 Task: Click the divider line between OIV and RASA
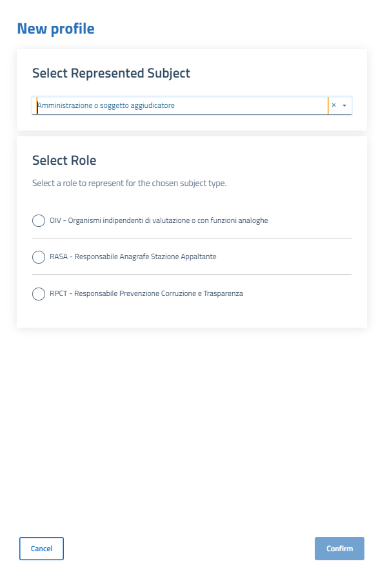coord(192,238)
